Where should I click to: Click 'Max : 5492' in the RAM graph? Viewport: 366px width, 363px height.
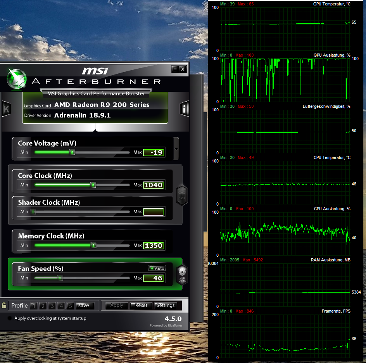tap(252, 260)
